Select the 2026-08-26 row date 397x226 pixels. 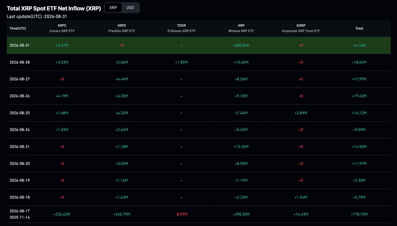pos(20,96)
